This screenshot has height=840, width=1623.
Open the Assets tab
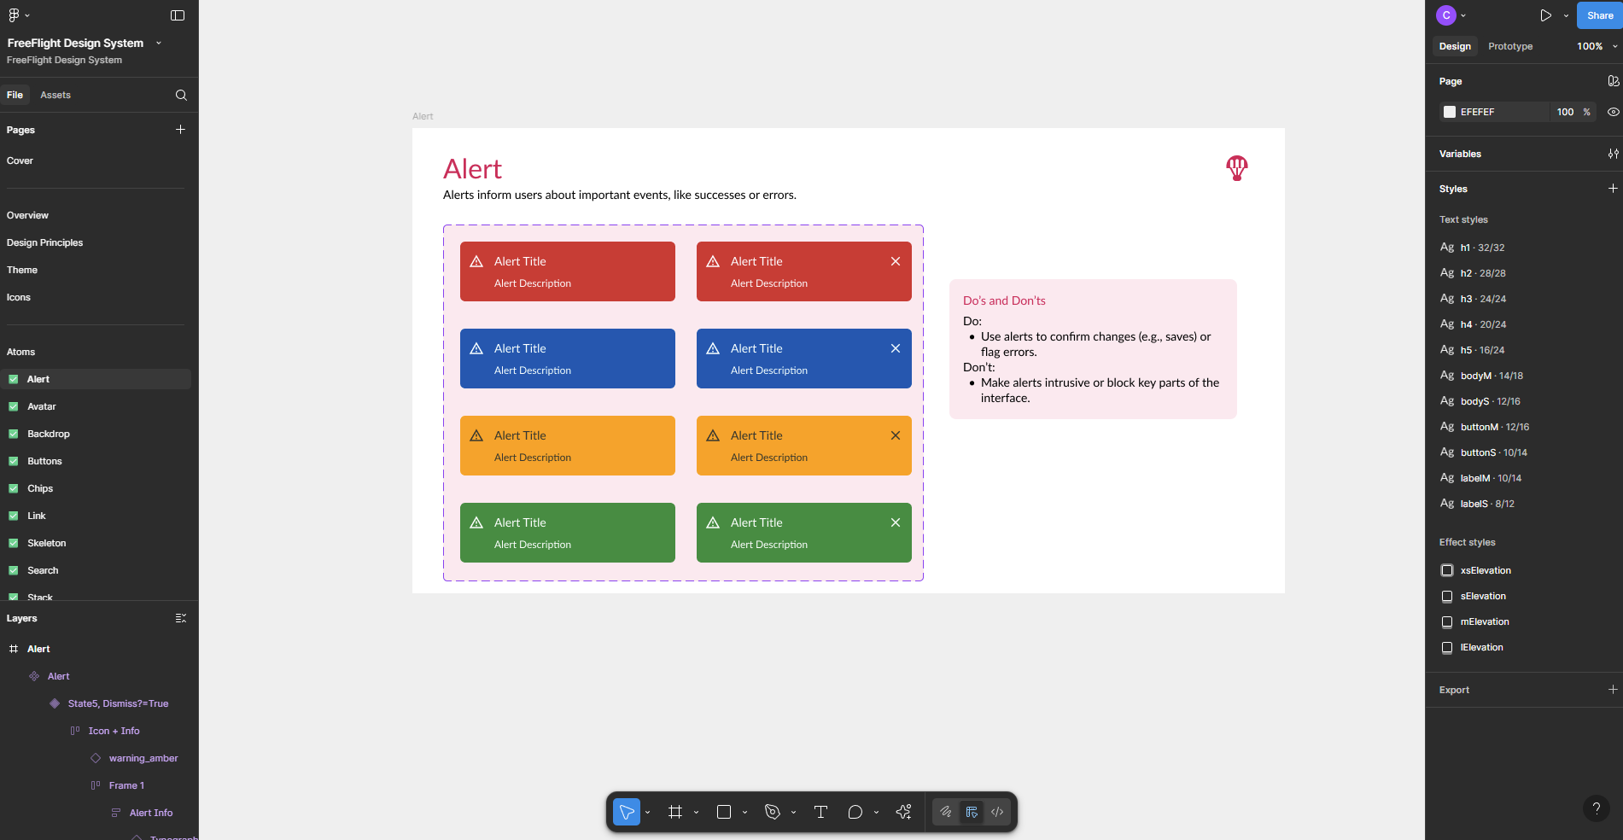55,95
